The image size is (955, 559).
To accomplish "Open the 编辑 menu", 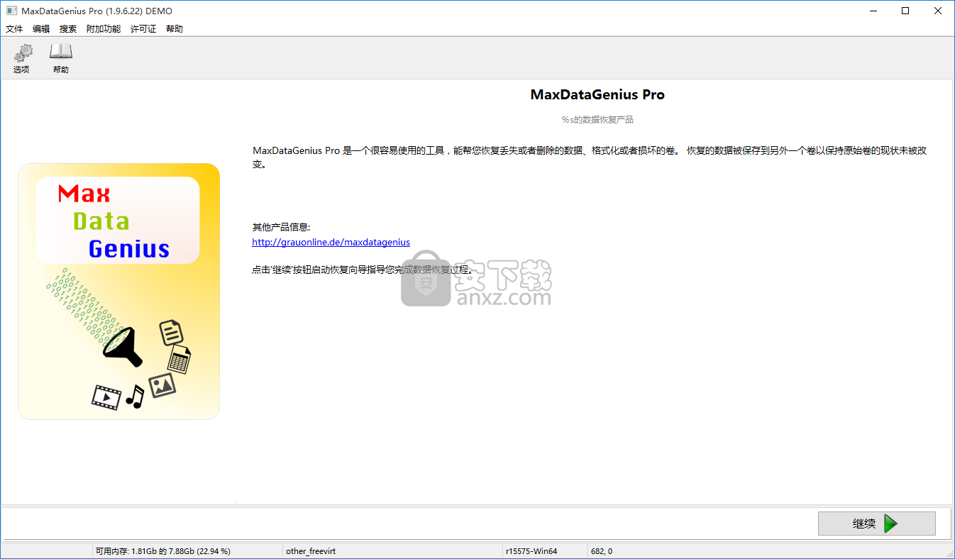I will (41, 29).
